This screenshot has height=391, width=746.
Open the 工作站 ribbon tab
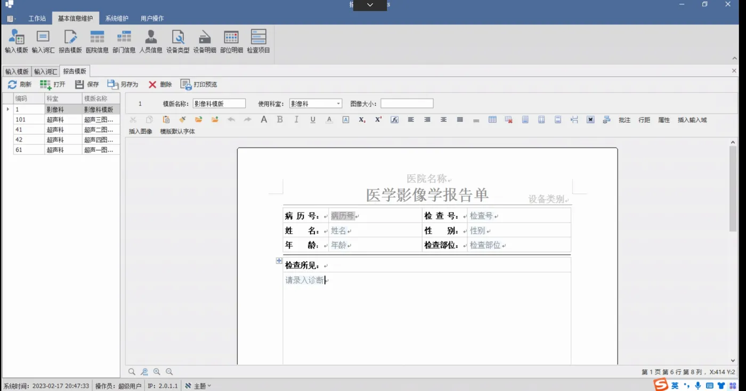pos(37,18)
